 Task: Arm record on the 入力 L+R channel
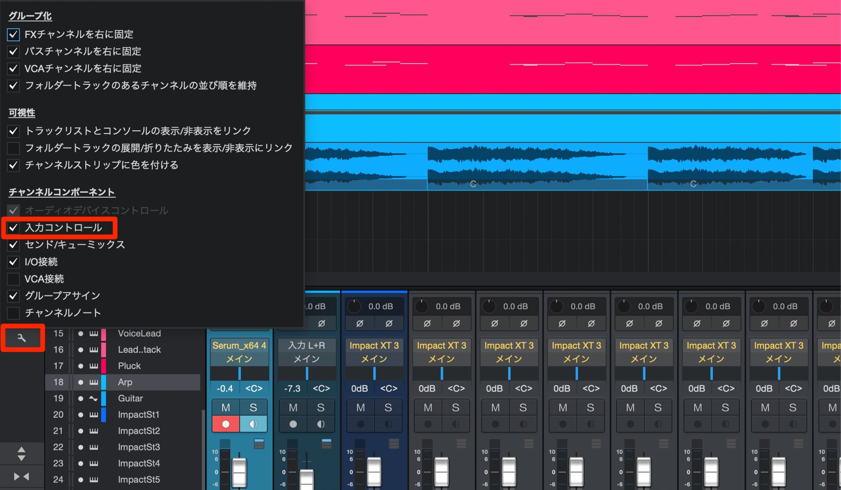click(x=293, y=424)
